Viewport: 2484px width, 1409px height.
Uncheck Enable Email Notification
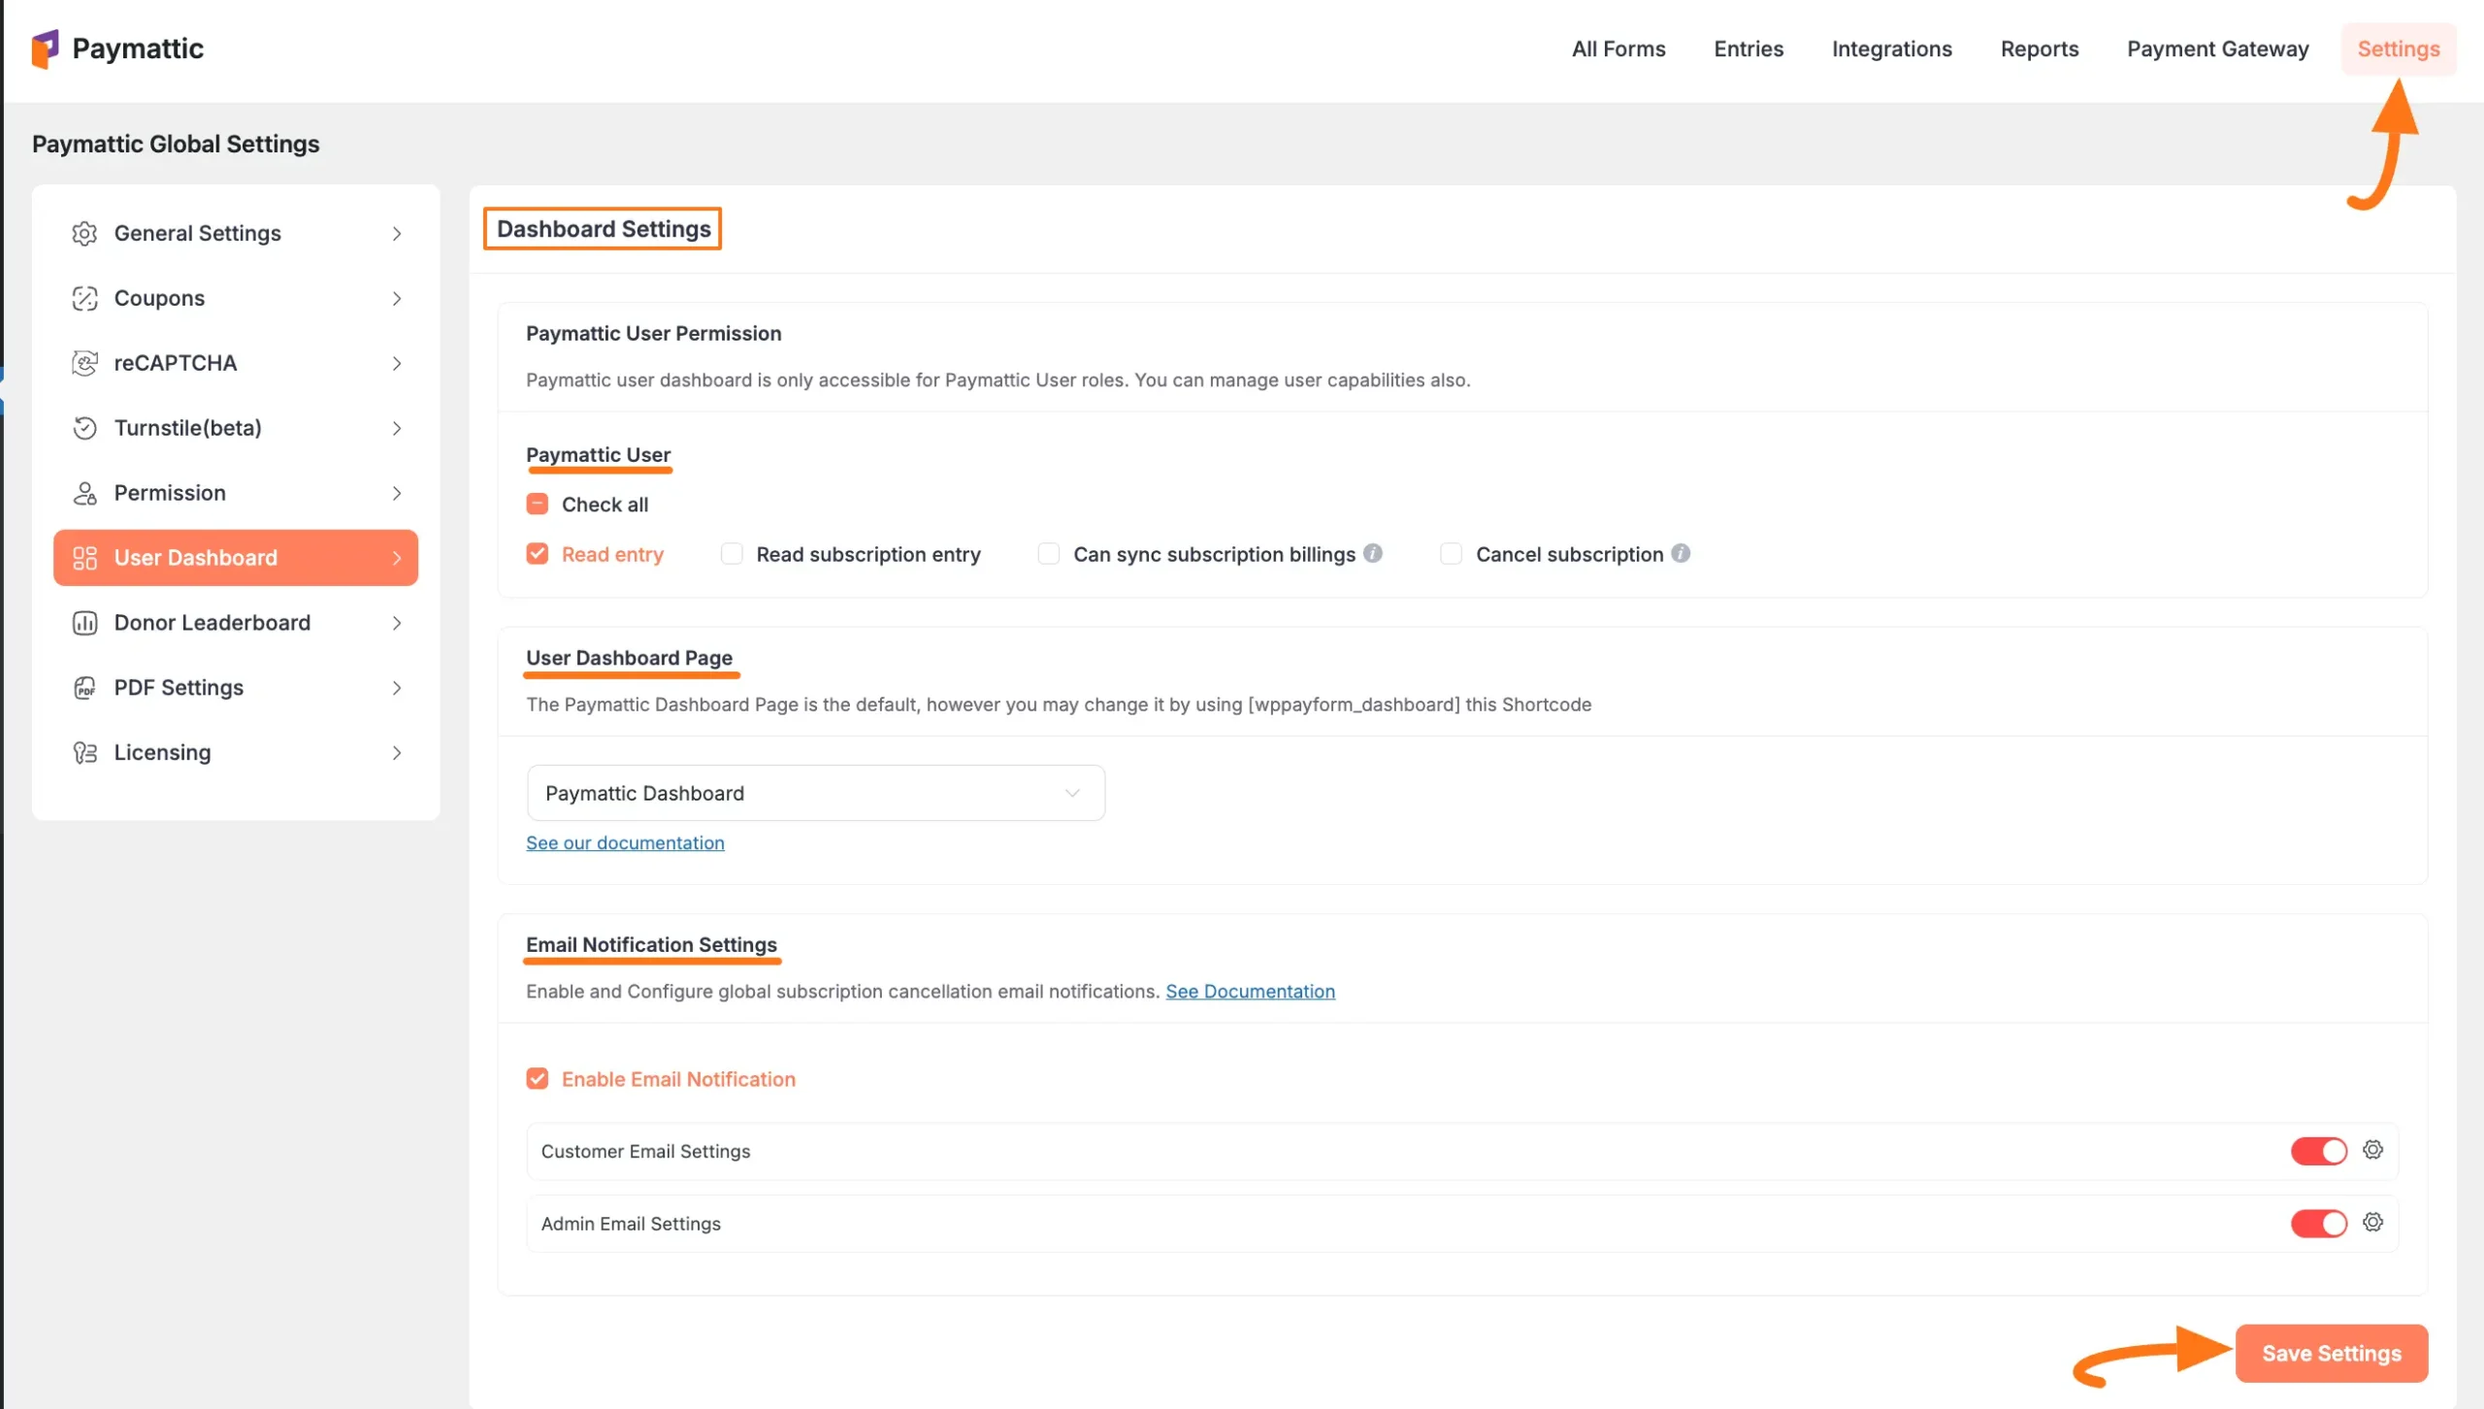pyautogui.click(x=539, y=1078)
